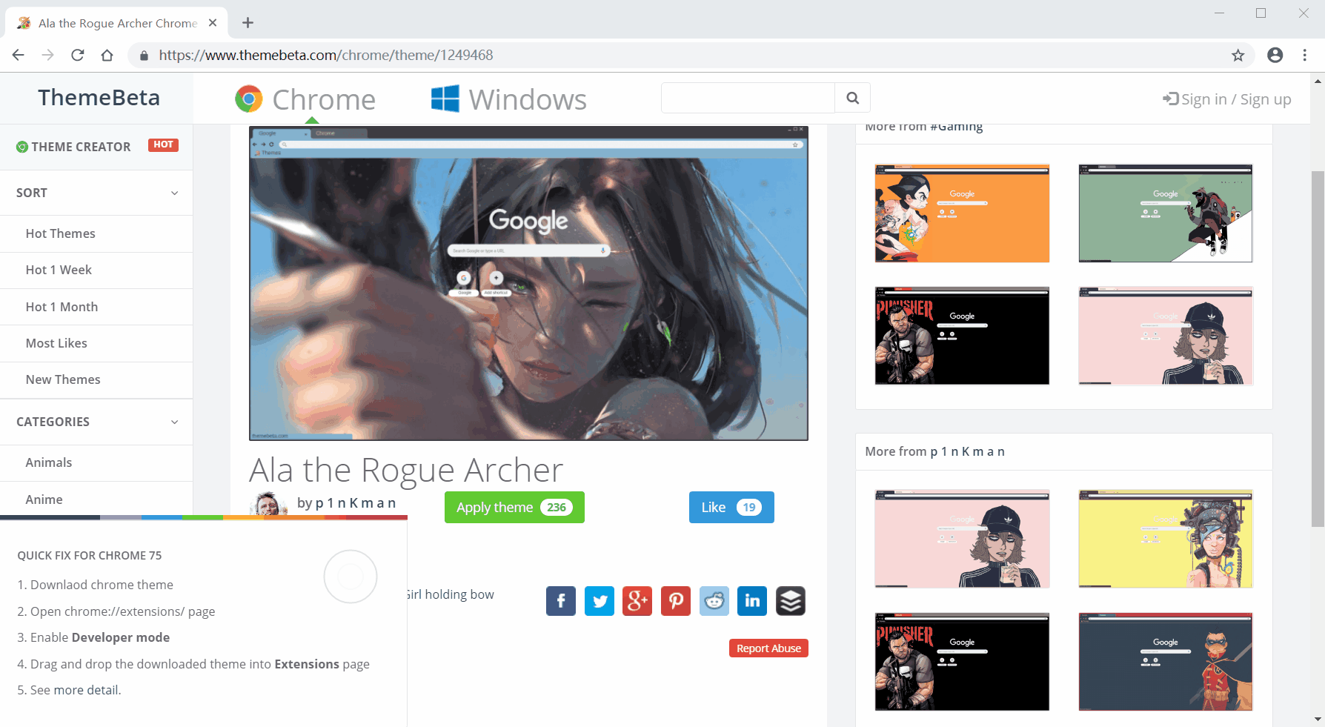Image resolution: width=1325 pixels, height=727 pixels.
Task: Close the Ala the Rogue Archer tab
Action: tap(213, 23)
